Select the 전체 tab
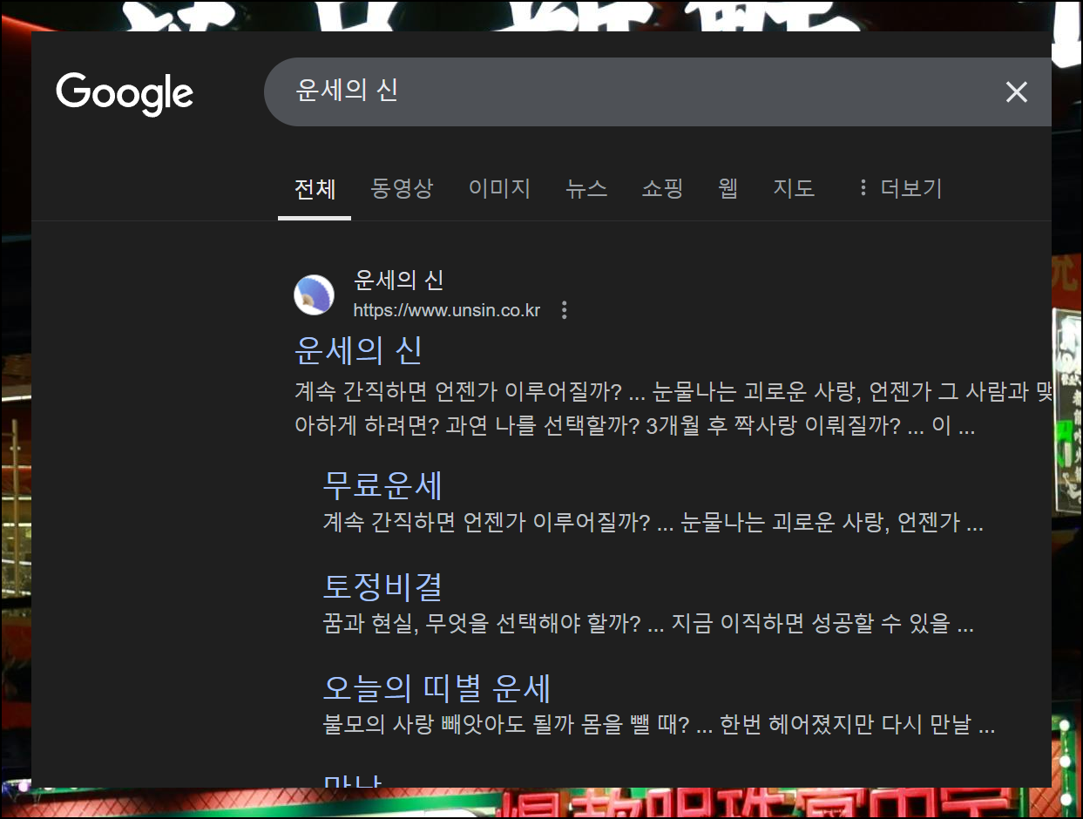Viewport: 1083px width, 819px height. [315, 188]
